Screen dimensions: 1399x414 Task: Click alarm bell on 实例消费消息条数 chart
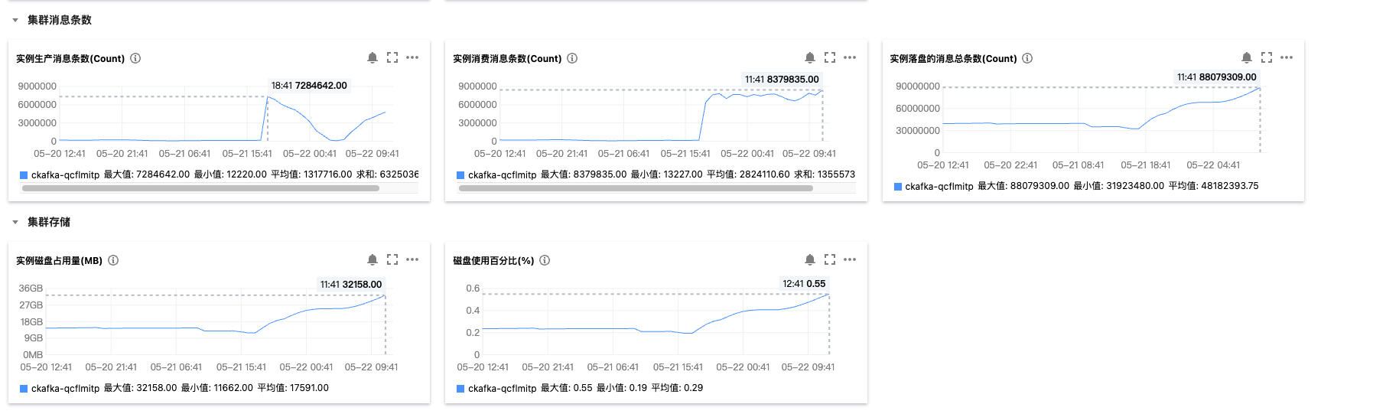pyautogui.click(x=810, y=57)
